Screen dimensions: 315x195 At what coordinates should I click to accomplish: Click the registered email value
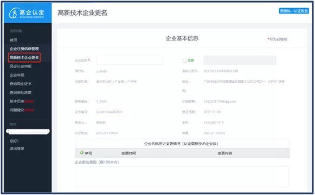220,102
